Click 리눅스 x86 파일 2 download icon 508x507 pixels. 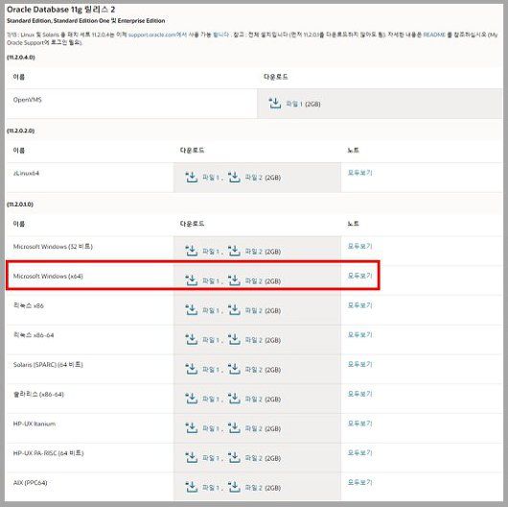coord(234,310)
